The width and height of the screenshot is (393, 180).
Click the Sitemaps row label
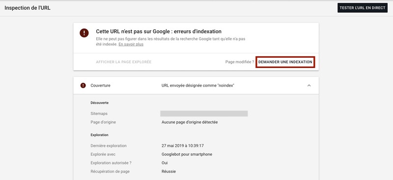99,113
